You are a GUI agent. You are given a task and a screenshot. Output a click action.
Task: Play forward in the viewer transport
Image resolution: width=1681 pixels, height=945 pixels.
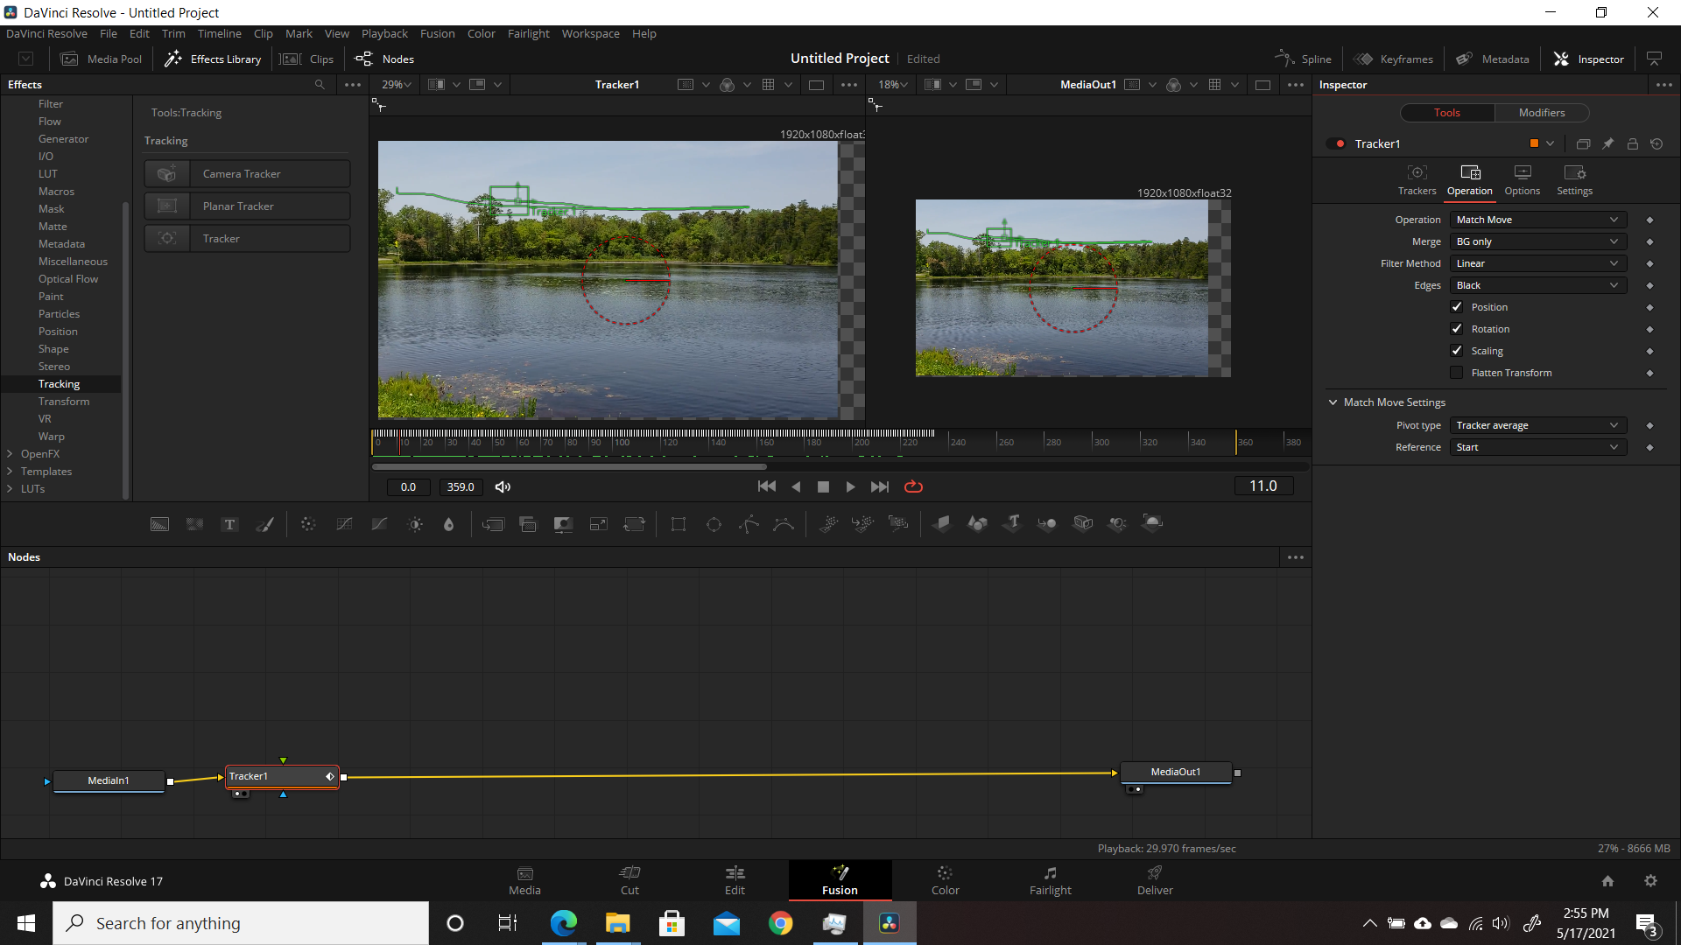coord(850,486)
